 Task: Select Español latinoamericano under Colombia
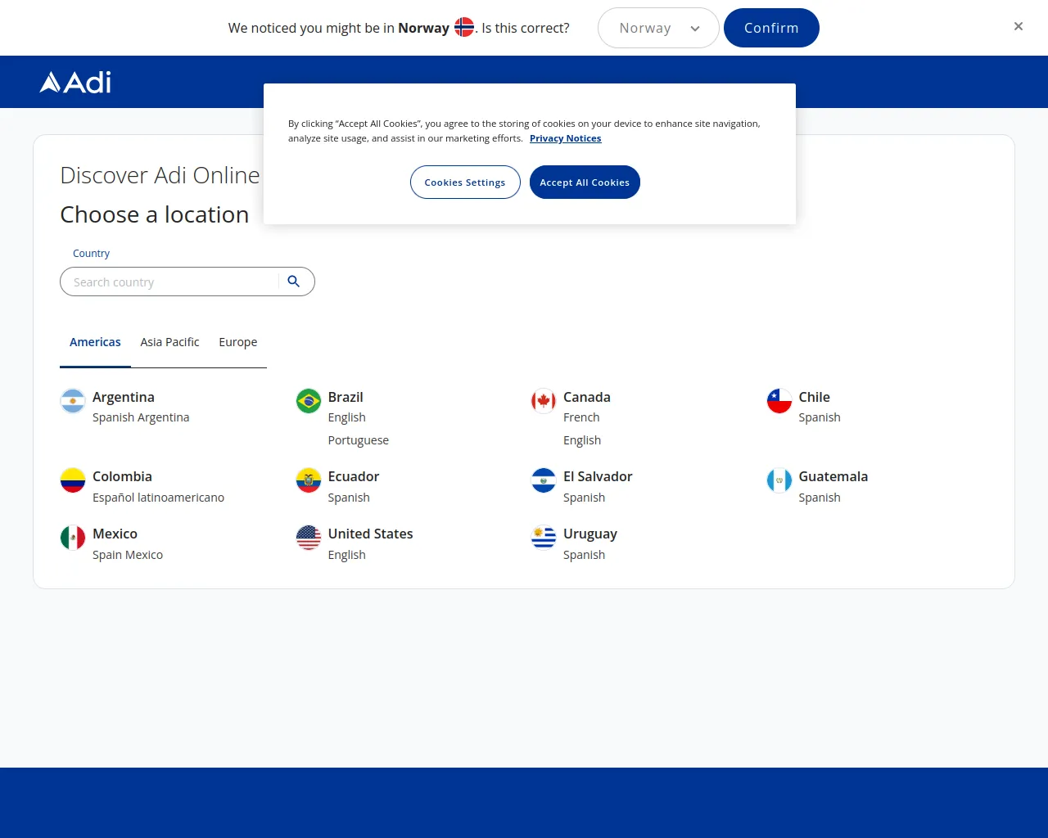coord(158,498)
